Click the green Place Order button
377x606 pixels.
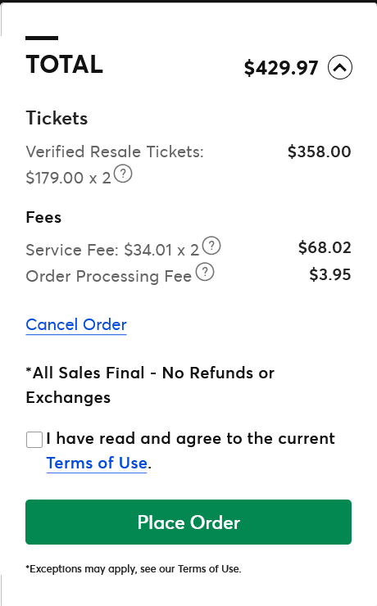click(x=188, y=522)
